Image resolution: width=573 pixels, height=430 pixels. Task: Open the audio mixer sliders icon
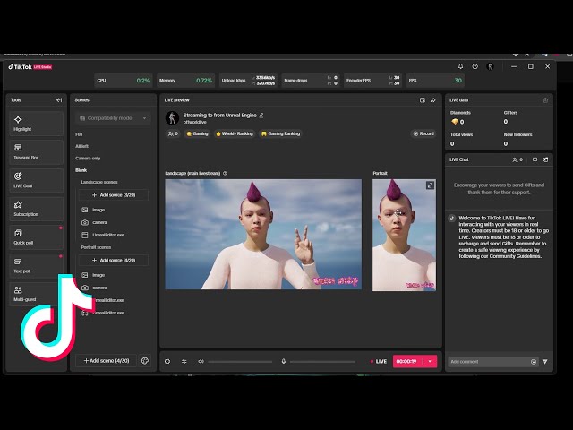click(184, 361)
